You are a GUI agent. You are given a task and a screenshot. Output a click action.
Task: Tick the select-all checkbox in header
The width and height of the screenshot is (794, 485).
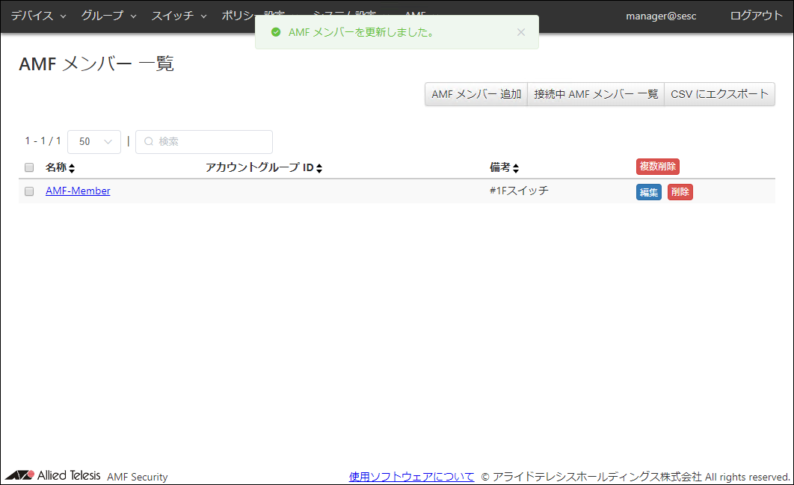(29, 167)
